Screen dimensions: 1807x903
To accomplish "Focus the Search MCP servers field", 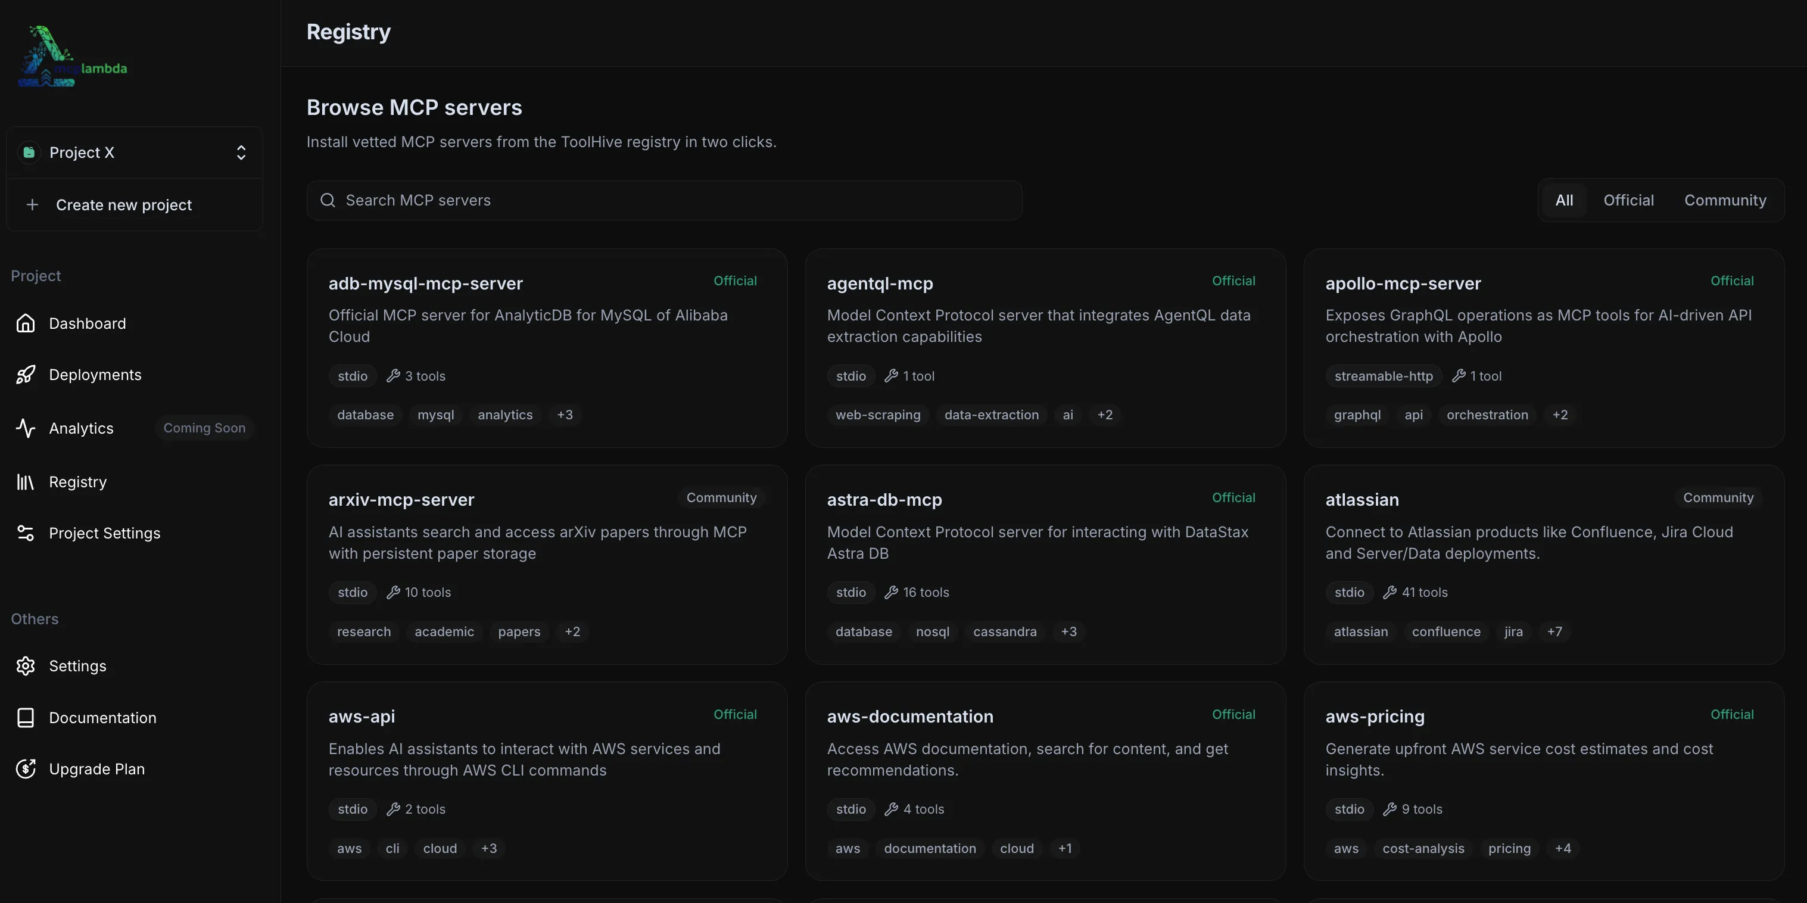I will (x=664, y=201).
